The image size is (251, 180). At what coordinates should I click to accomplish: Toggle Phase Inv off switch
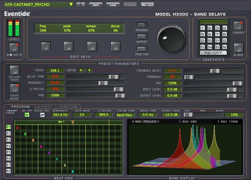42,115
